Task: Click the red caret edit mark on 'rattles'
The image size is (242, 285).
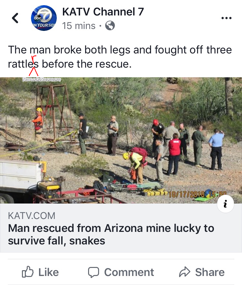Action: pyautogui.click(x=34, y=71)
